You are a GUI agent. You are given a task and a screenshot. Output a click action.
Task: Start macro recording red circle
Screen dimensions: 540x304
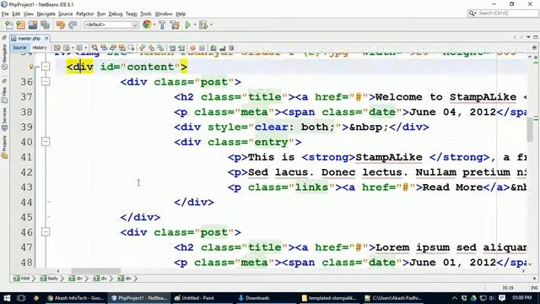point(193,48)
